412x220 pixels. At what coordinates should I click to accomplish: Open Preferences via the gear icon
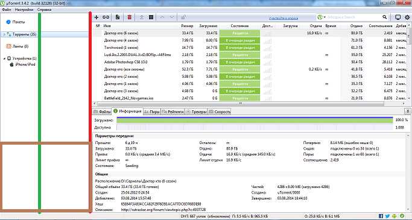click(x=407, y=17)
